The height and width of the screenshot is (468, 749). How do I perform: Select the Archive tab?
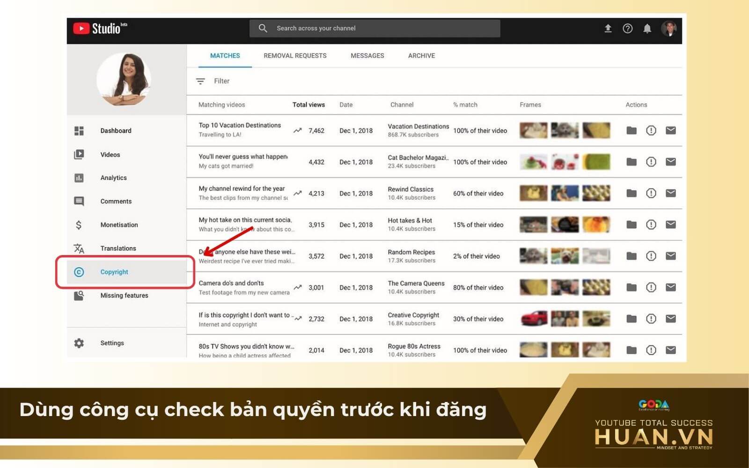421,56
